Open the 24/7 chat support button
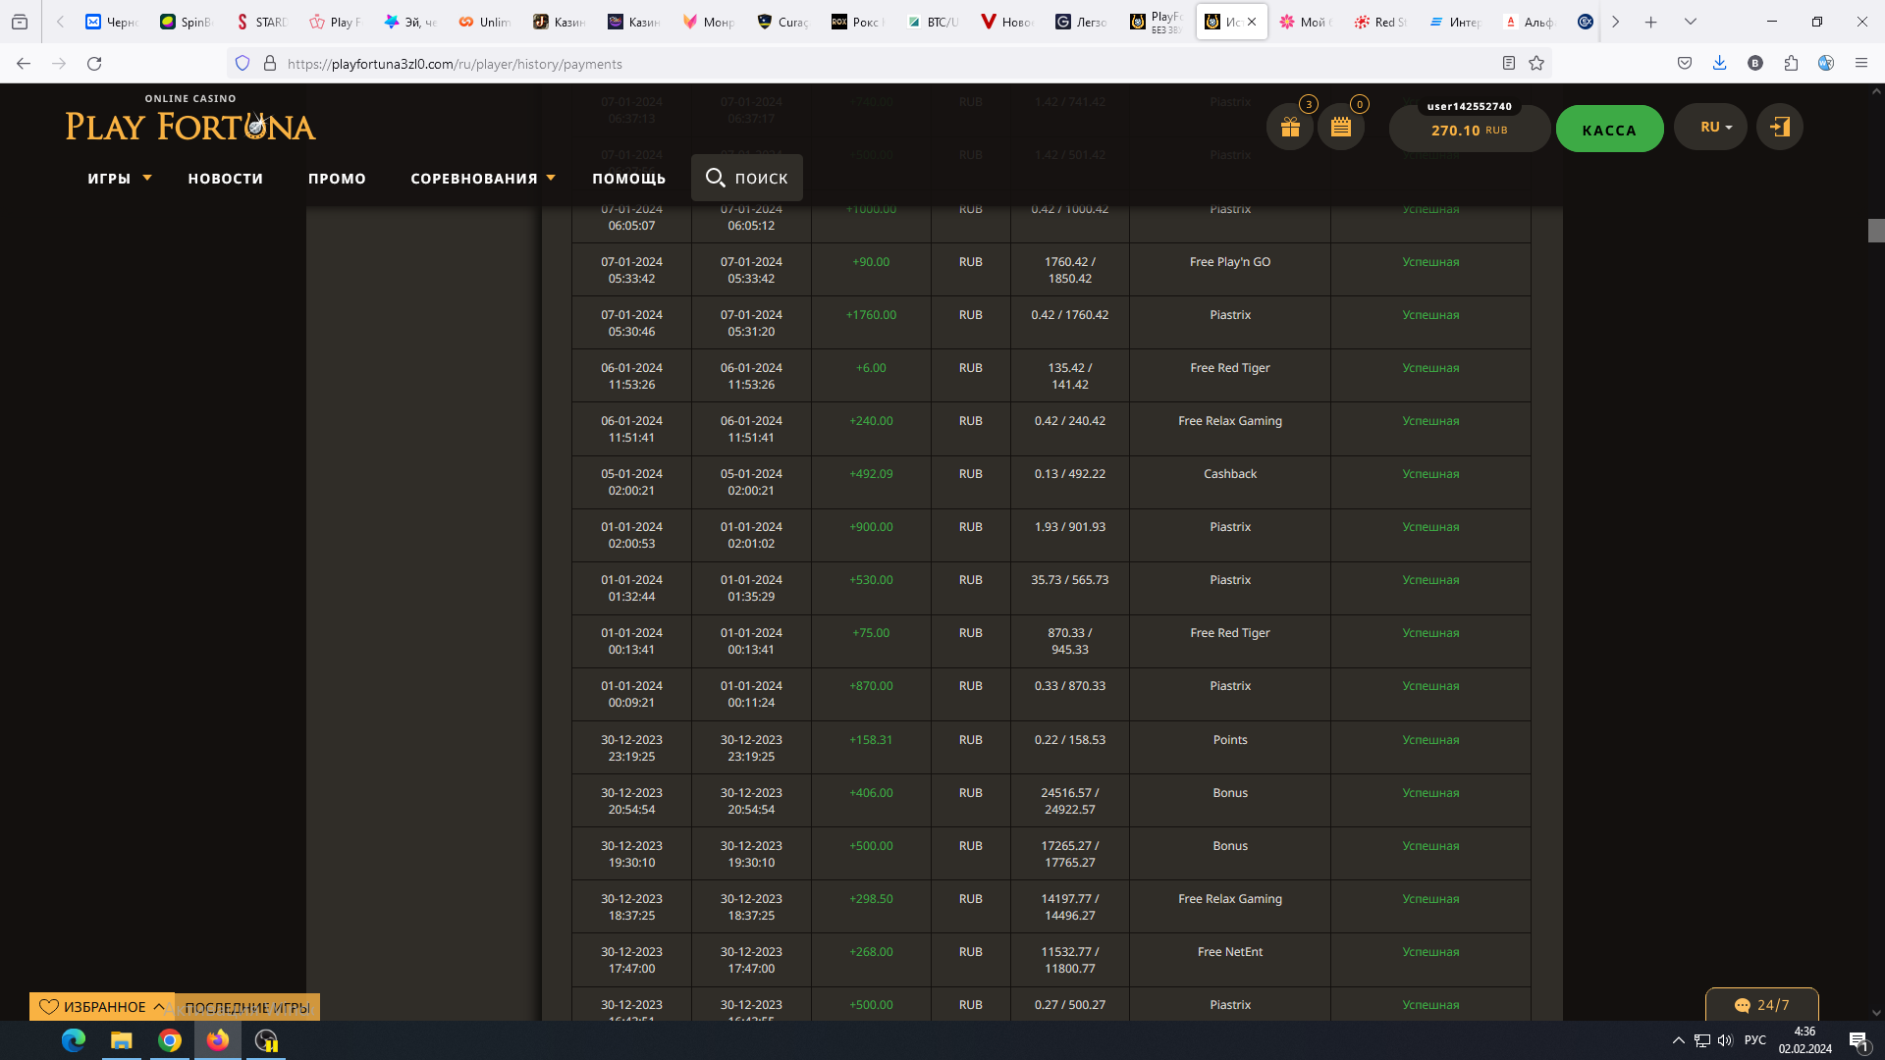Viewport: 1885px width, 1060px height. (1762, 1005)
